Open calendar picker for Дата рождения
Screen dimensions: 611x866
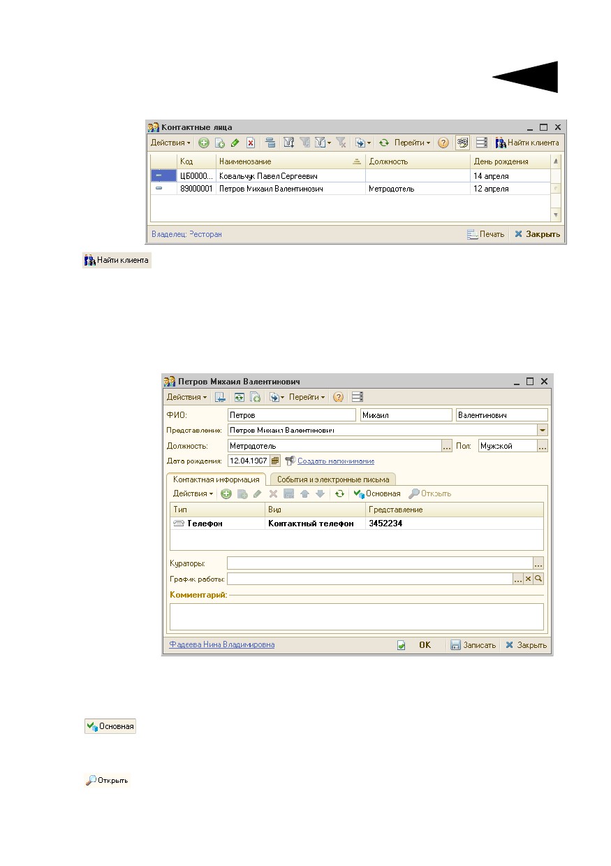coord(275,461)
